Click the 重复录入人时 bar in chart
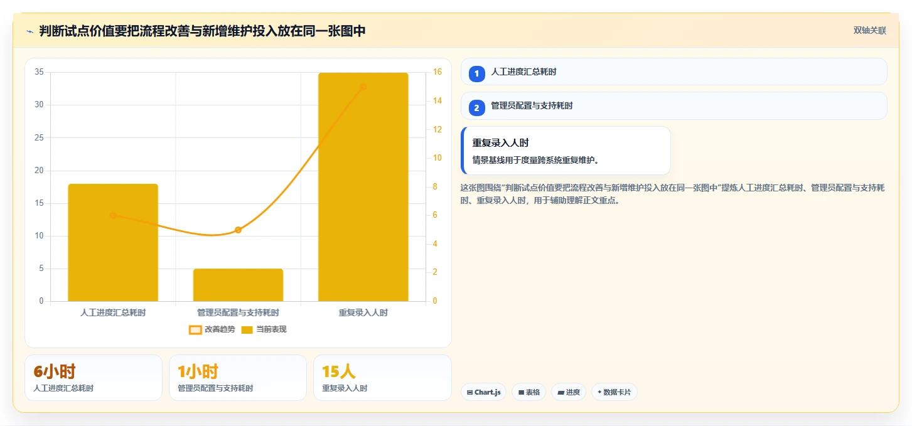The width and height of the screenshot is (912, 426). tap(363, 187)
